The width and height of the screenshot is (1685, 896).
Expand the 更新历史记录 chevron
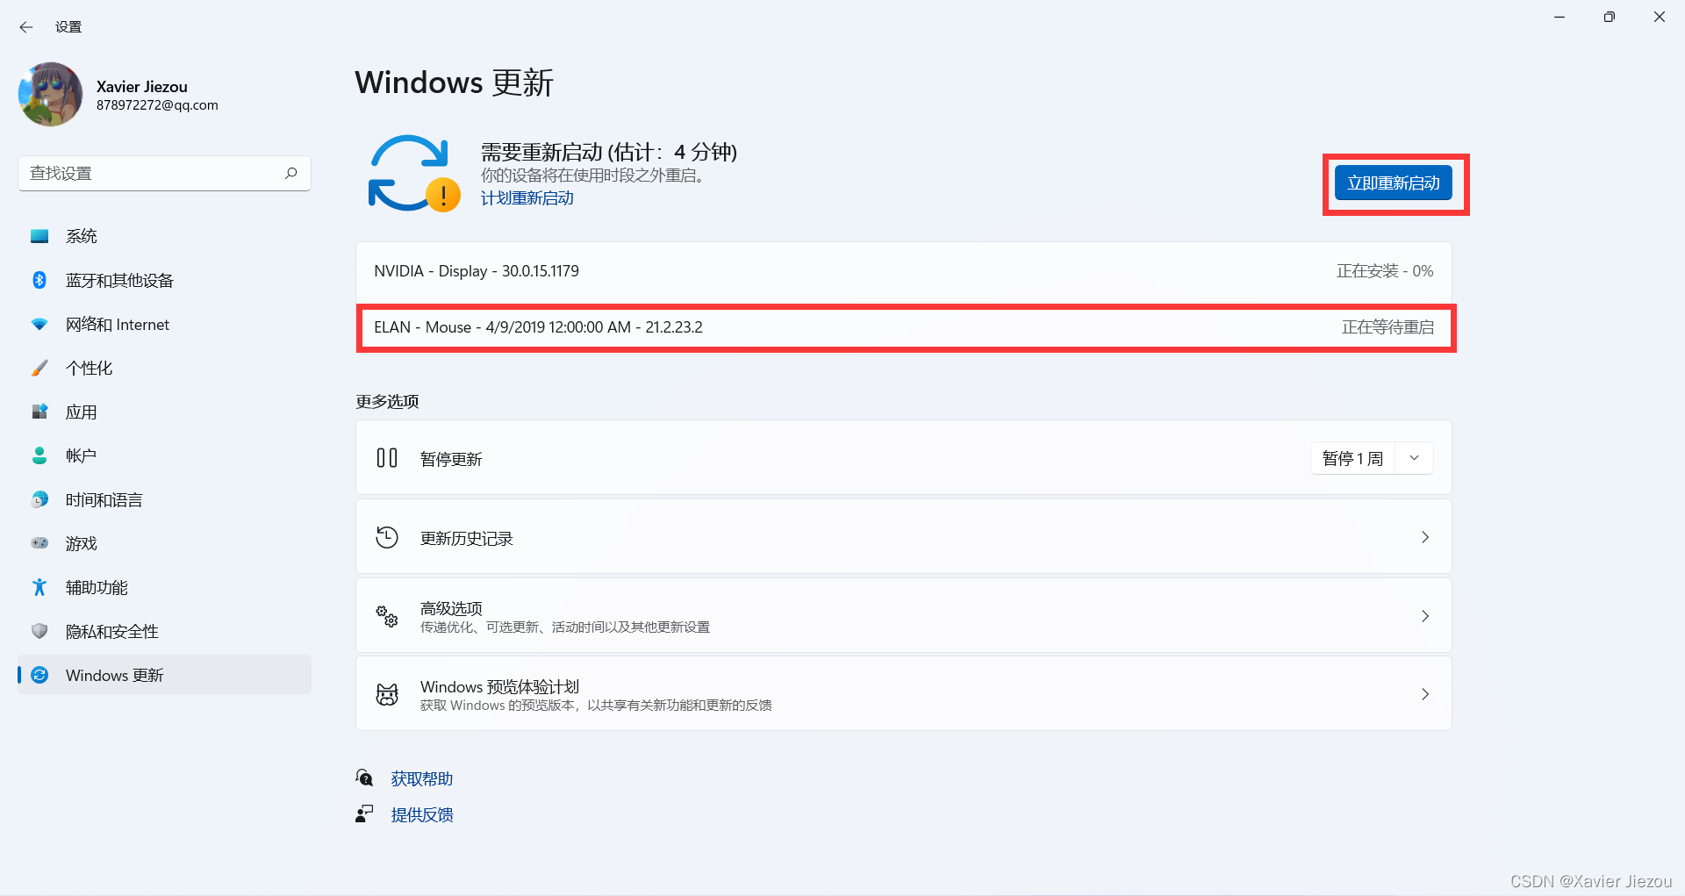[1425, 537]
